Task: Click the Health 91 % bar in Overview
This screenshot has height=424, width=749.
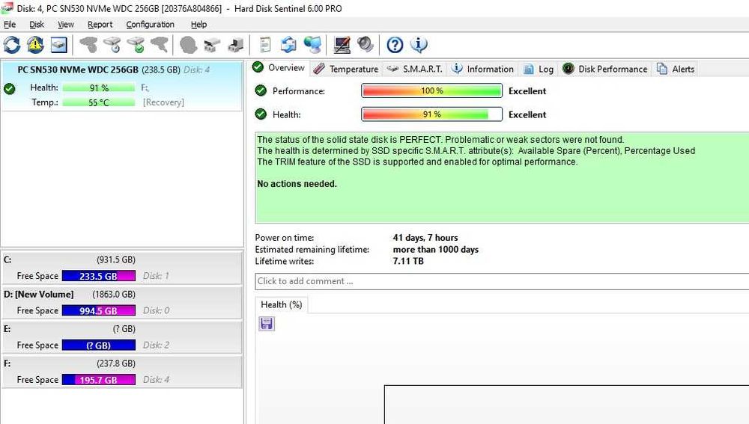Action: pos(432,114)
